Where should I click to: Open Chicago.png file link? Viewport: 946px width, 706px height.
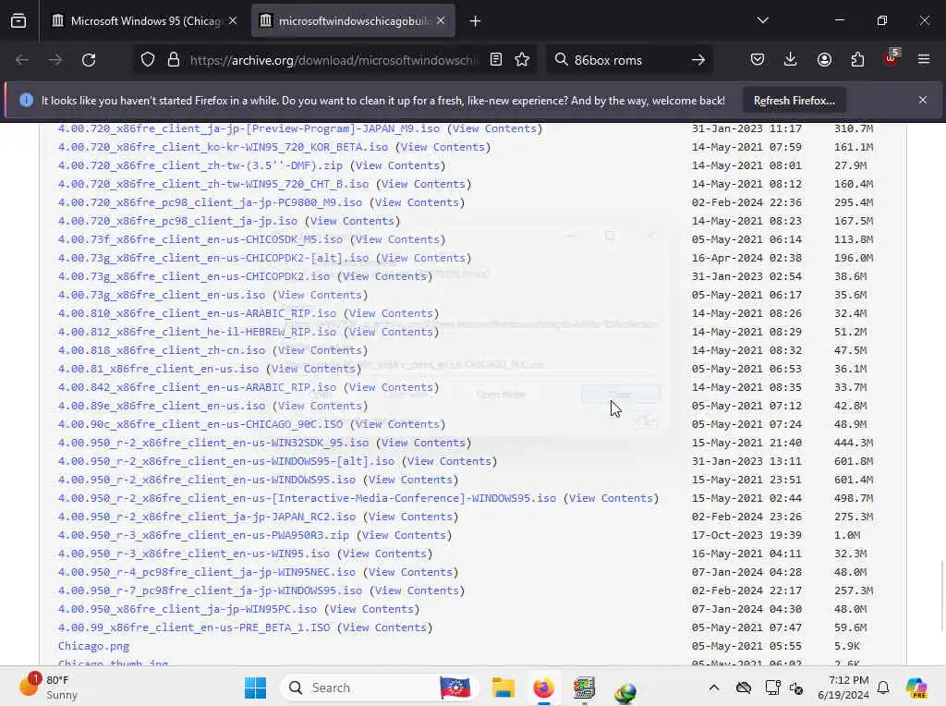pyautogui.click(x=93, y=646)
